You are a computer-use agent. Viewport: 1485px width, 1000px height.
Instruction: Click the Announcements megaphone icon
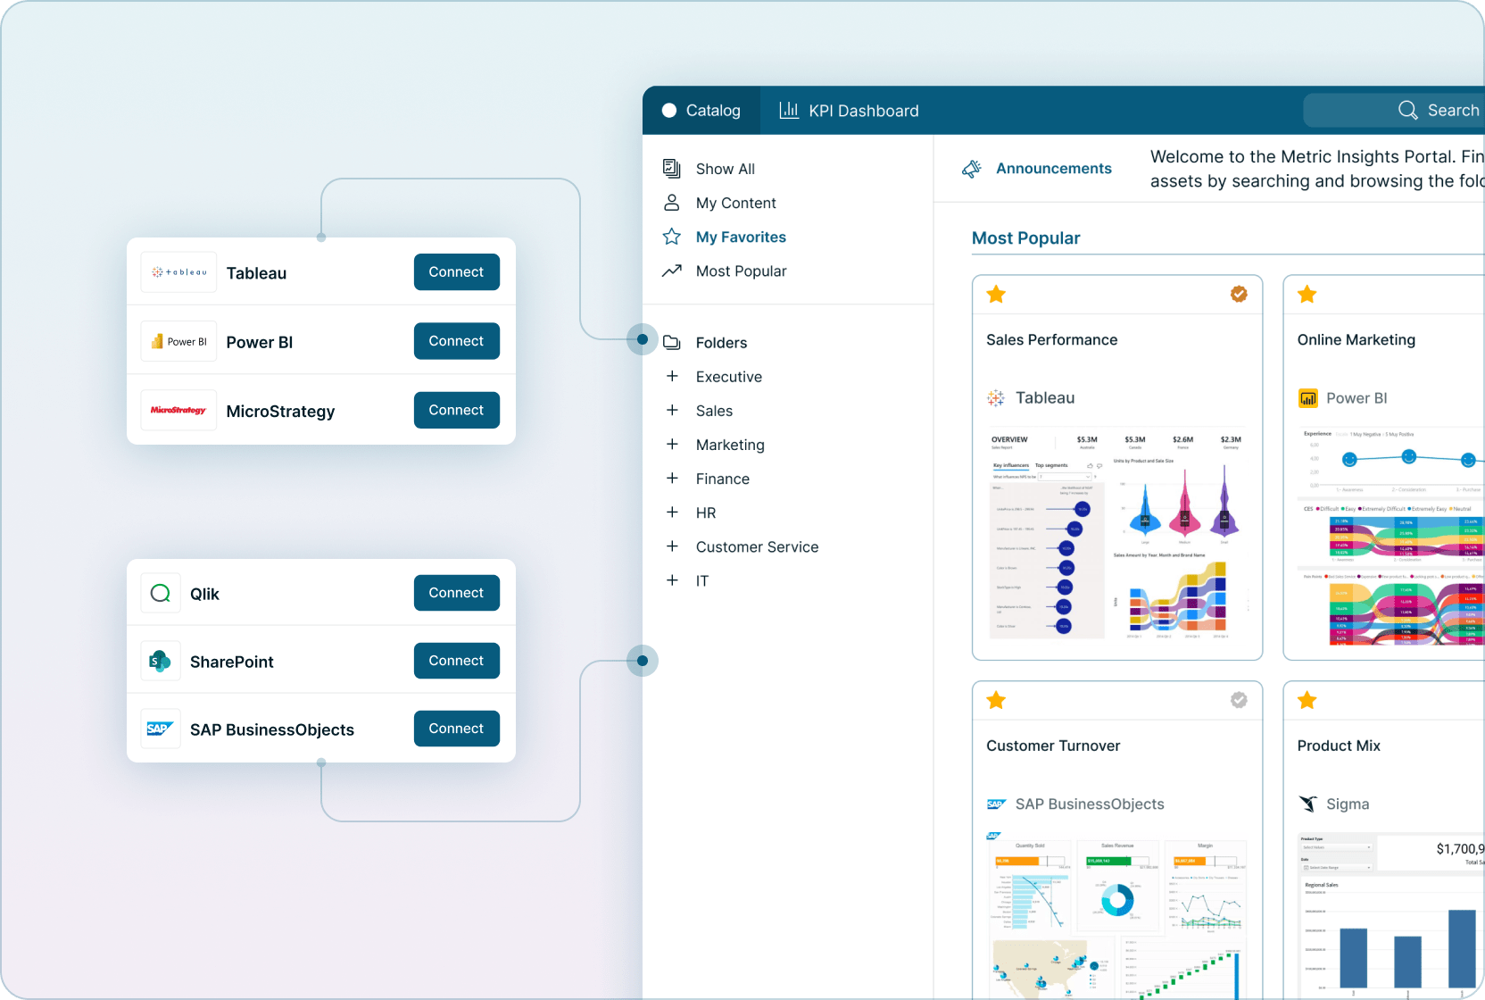click(x=972, y=169)
